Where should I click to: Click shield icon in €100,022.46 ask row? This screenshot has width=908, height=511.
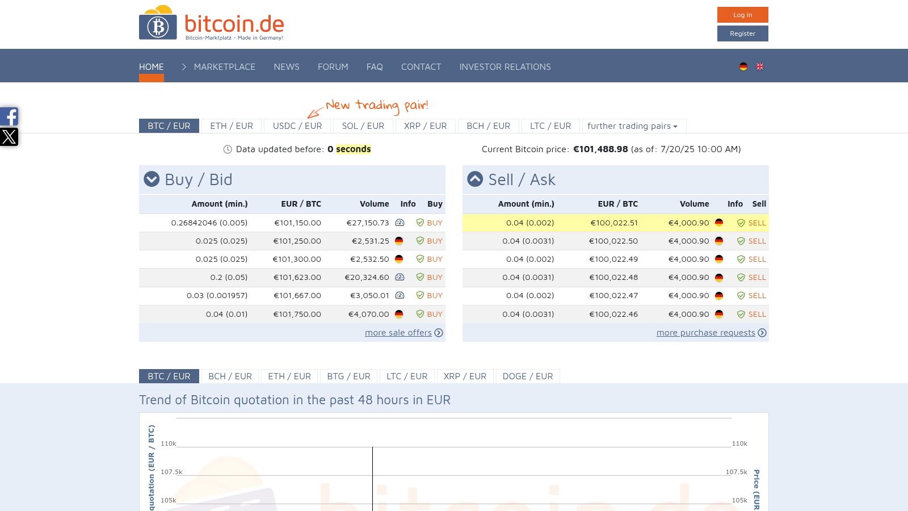click(x=741, y=315)
